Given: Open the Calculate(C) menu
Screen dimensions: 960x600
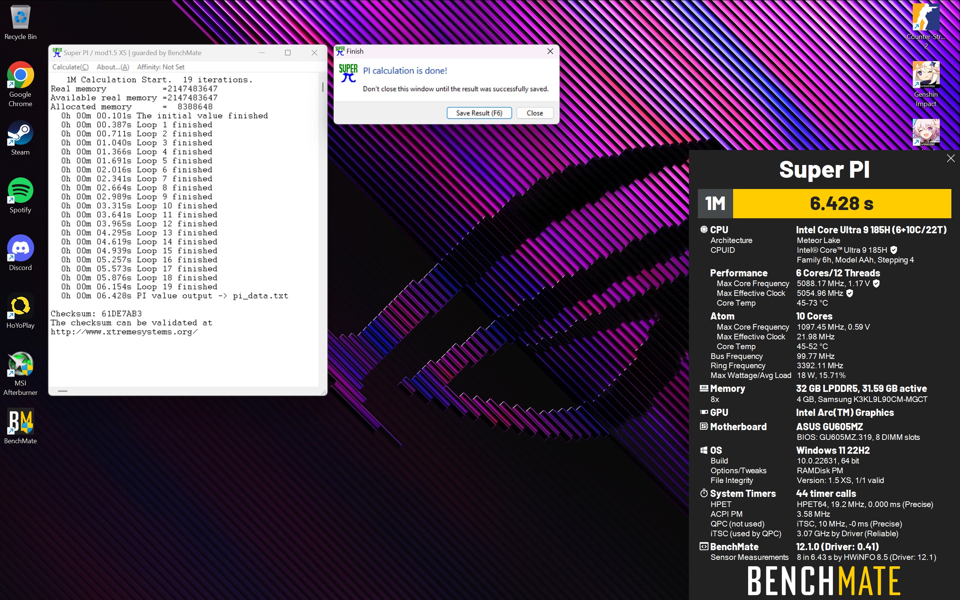Looking at the screenshot, I should point(70,67).
